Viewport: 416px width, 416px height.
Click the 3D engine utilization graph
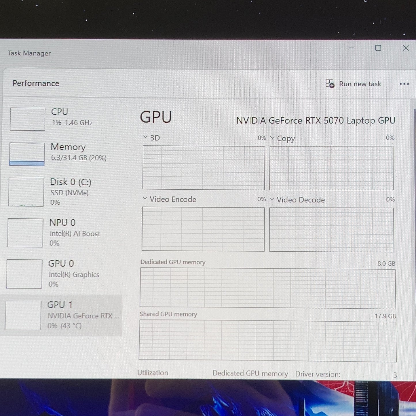point(204,168)
